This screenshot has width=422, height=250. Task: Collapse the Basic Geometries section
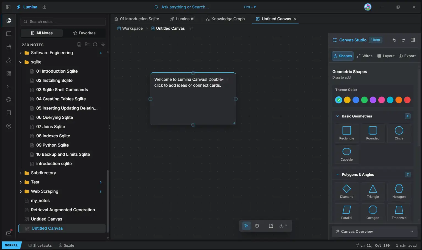pyautogui.click(x=337, y=116)
